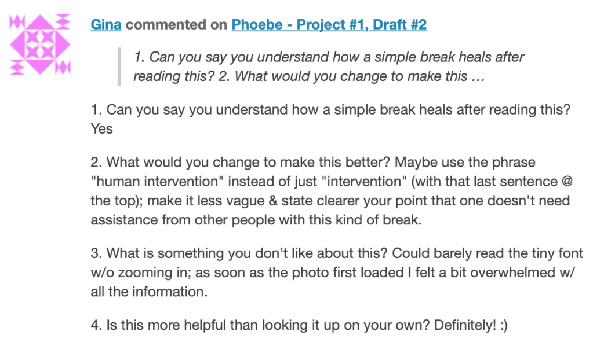Click the ":)" smiley at comment end
Viewport: 593px width, 346px height.
pos(502,325)
